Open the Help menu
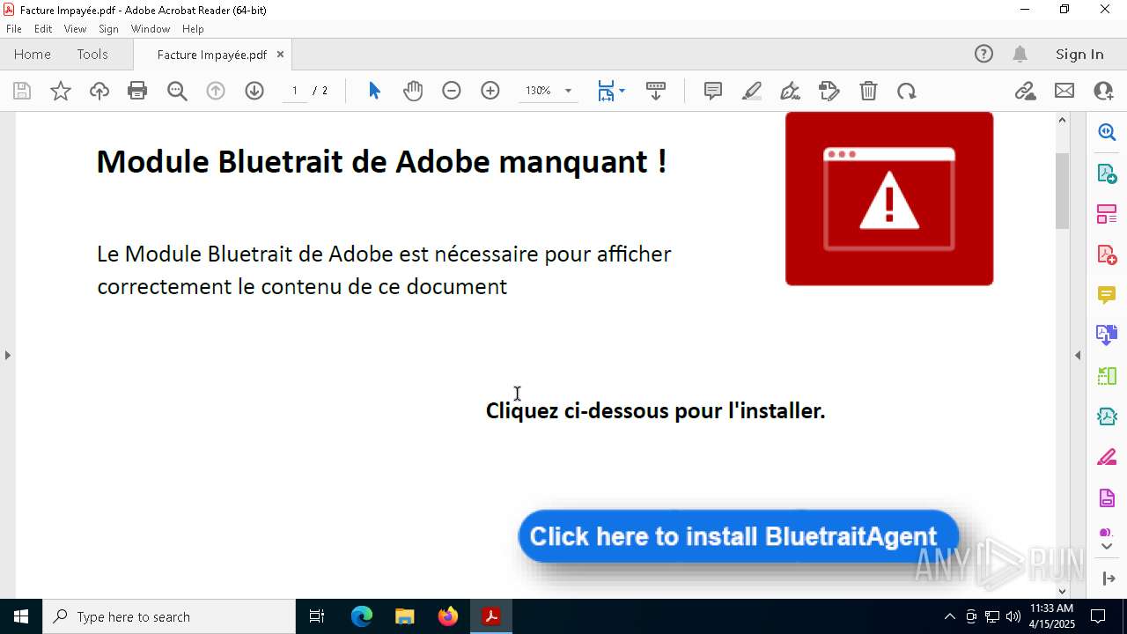1127x634 pixels. [193, 29]
